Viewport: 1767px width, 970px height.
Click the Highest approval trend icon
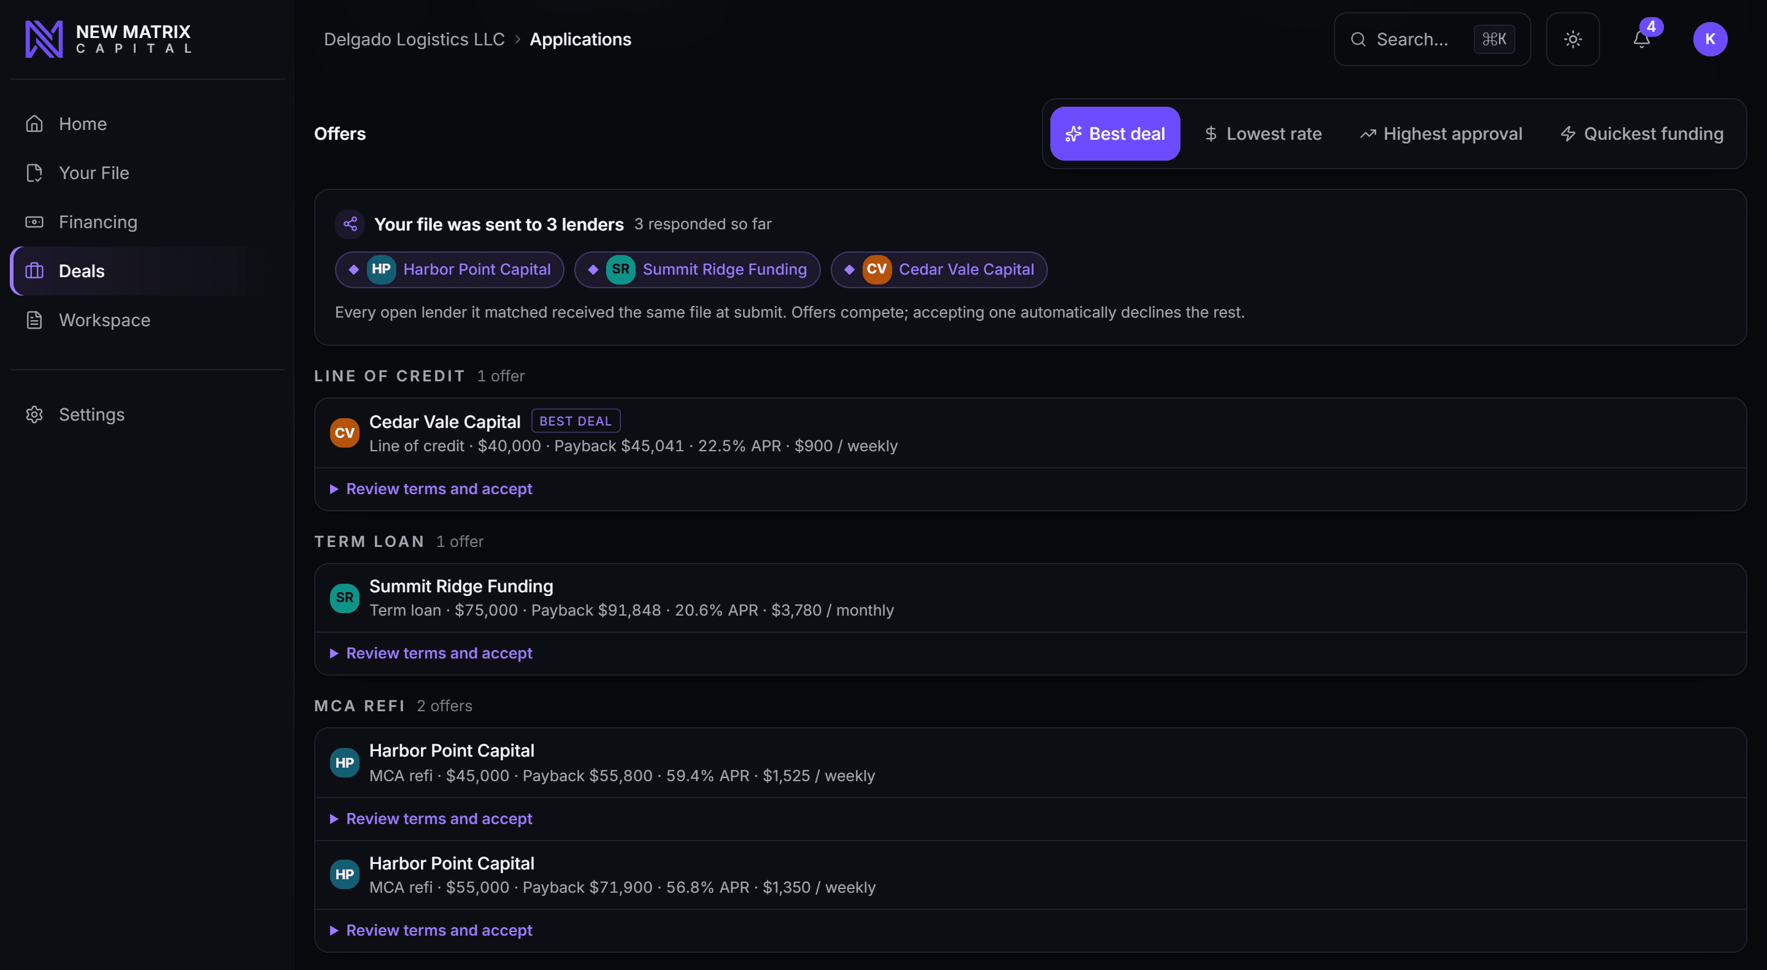pos(1368,134)
